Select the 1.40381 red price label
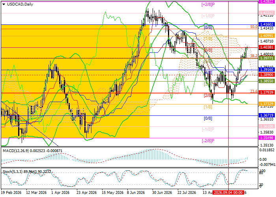The image size is (276, 197). (267, 47)
